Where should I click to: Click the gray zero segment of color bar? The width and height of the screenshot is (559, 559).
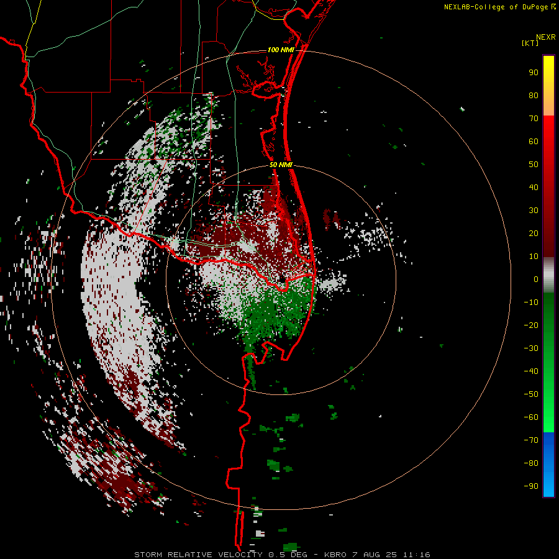548,275
